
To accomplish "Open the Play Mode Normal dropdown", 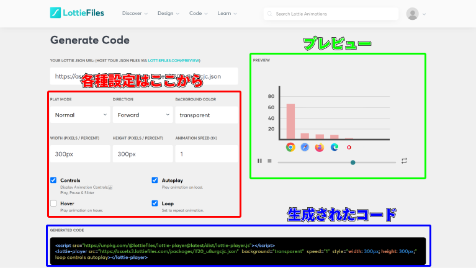I will pyautogui.click(x=80, y=115).
